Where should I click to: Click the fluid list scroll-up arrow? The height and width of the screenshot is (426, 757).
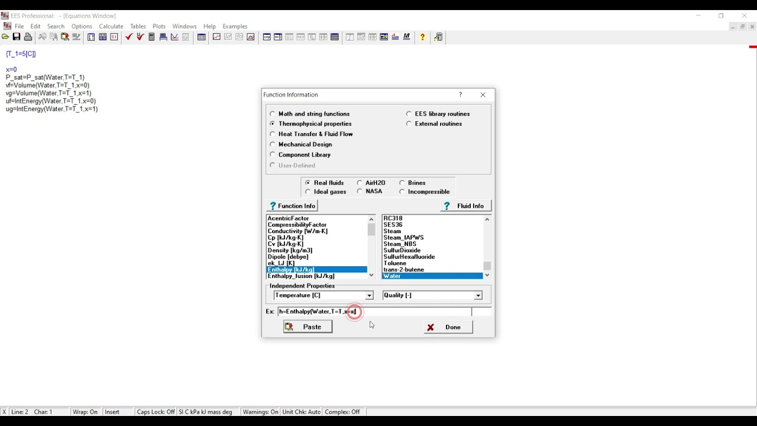tap(487, 219)
